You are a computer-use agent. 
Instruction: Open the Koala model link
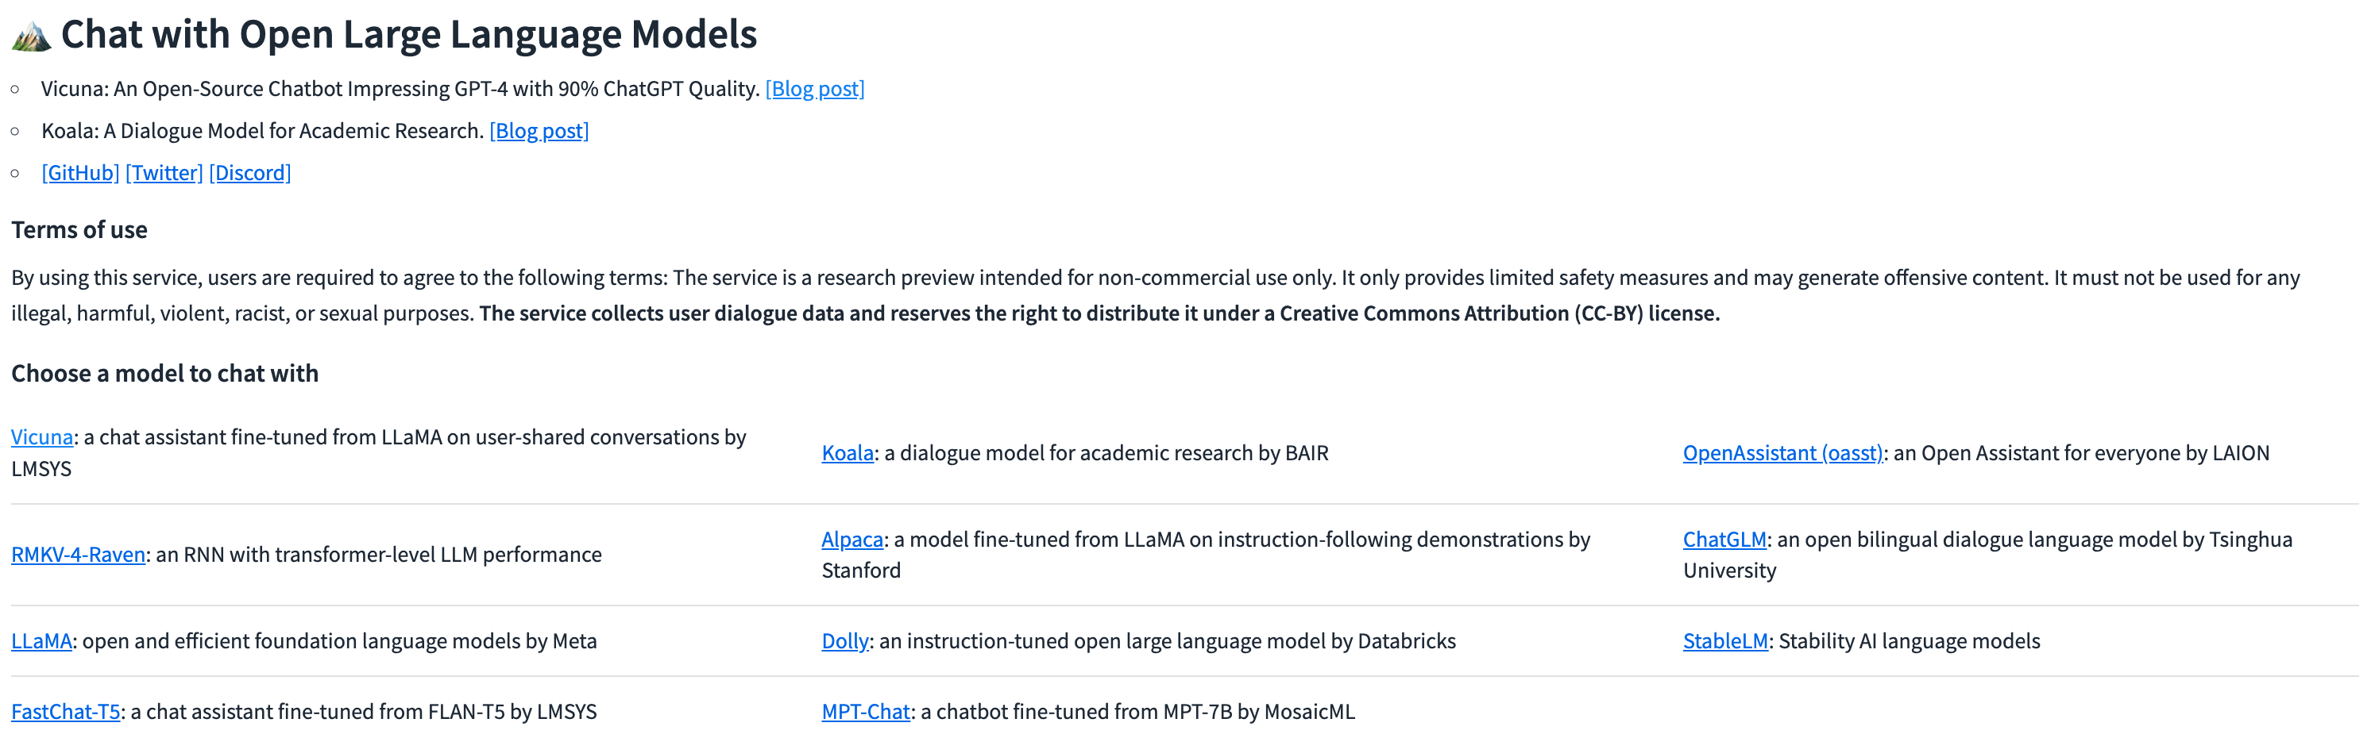click(x=848, y=453)
